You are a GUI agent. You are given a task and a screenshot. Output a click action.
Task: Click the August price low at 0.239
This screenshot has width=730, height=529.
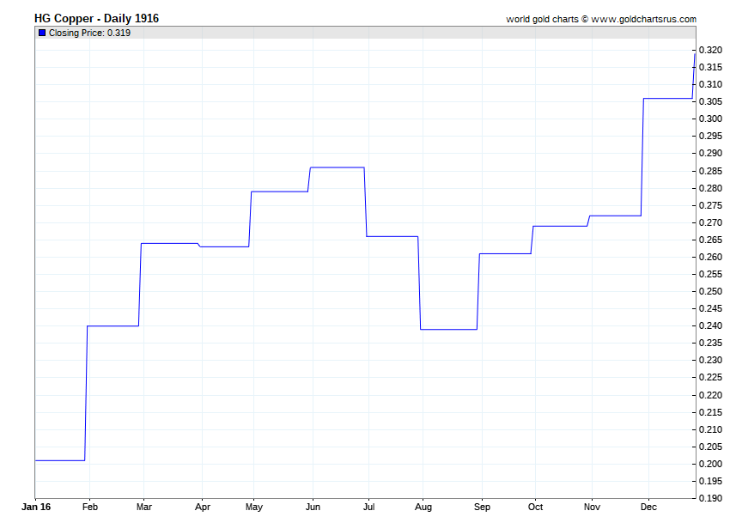pos(449,329)
